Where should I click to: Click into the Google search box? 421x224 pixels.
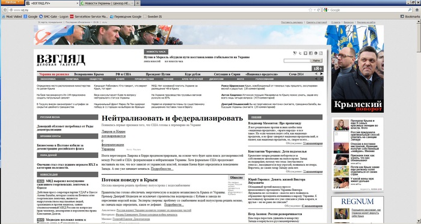pyautogui.click(x=368, y=10)
